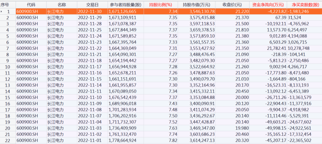Click net flow value -49,998.15
The height and width of the screenshot is (144, 322).
click(276, 128)
